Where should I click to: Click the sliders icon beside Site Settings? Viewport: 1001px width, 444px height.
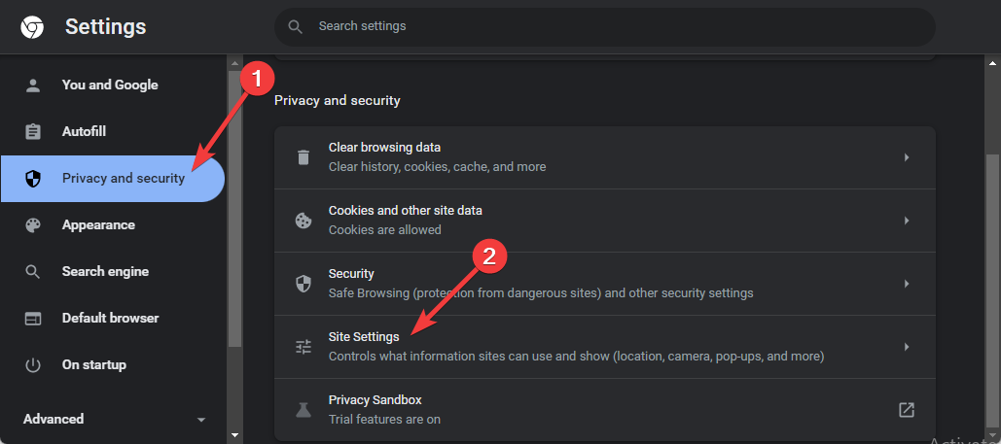pos(304,347)
